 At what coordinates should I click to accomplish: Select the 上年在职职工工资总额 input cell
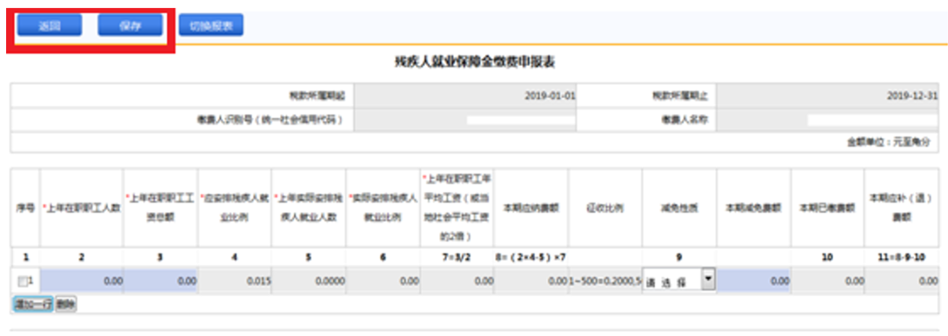[161, 281]
